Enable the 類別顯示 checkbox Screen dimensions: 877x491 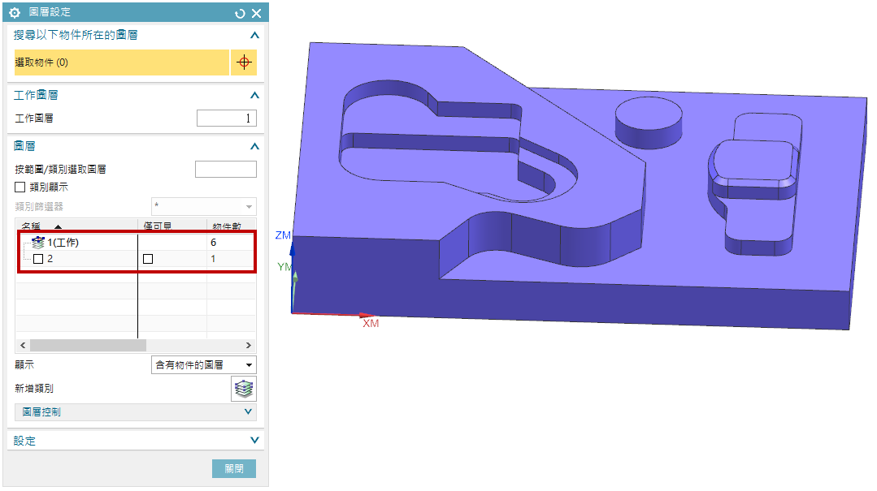20,187
